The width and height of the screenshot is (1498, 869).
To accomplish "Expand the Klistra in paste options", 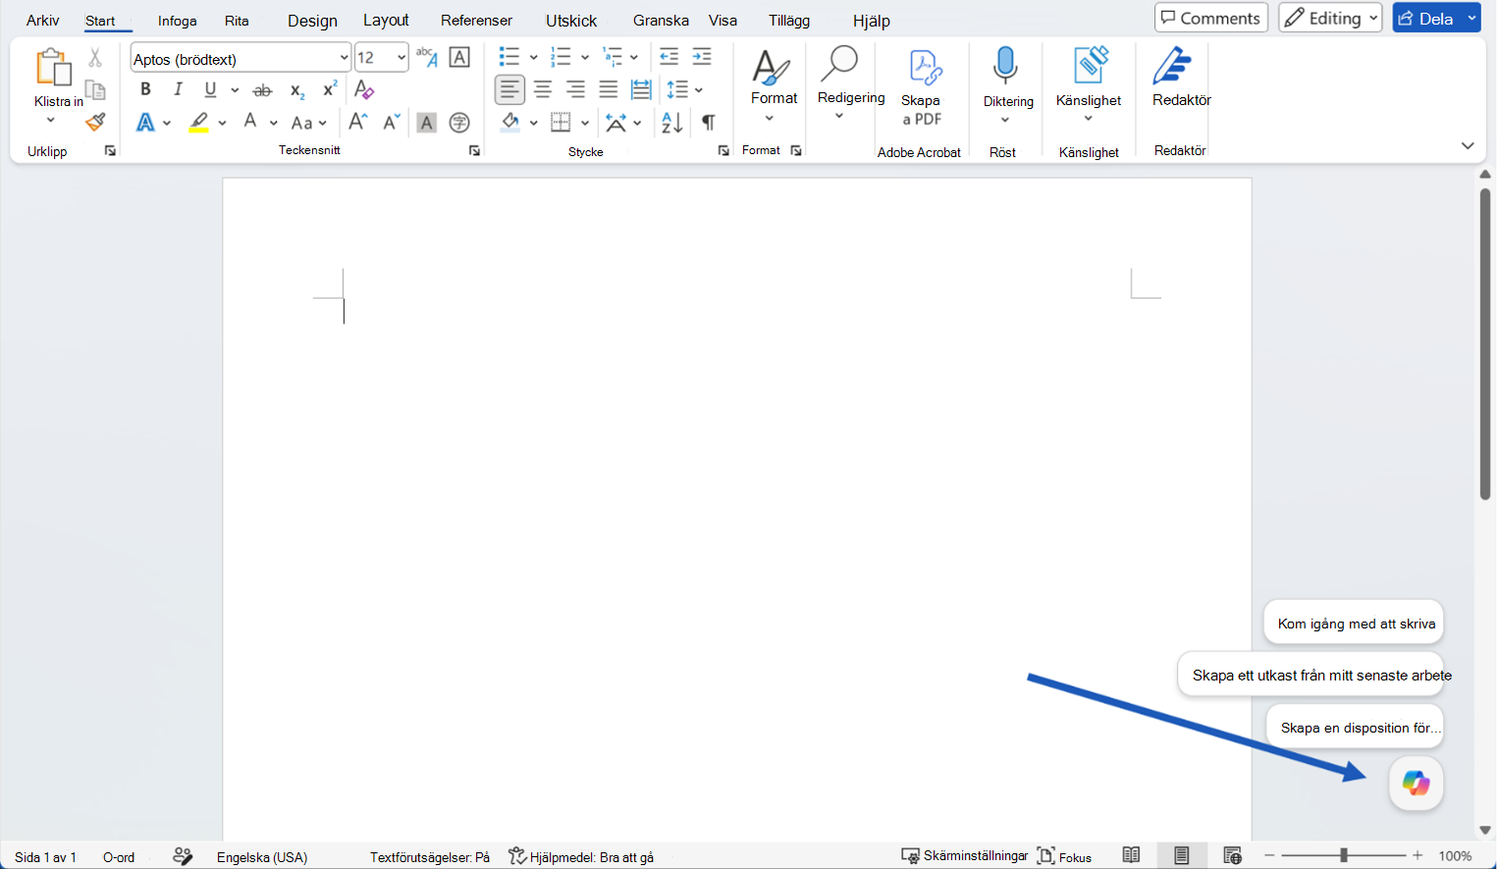I will [51, 121].
